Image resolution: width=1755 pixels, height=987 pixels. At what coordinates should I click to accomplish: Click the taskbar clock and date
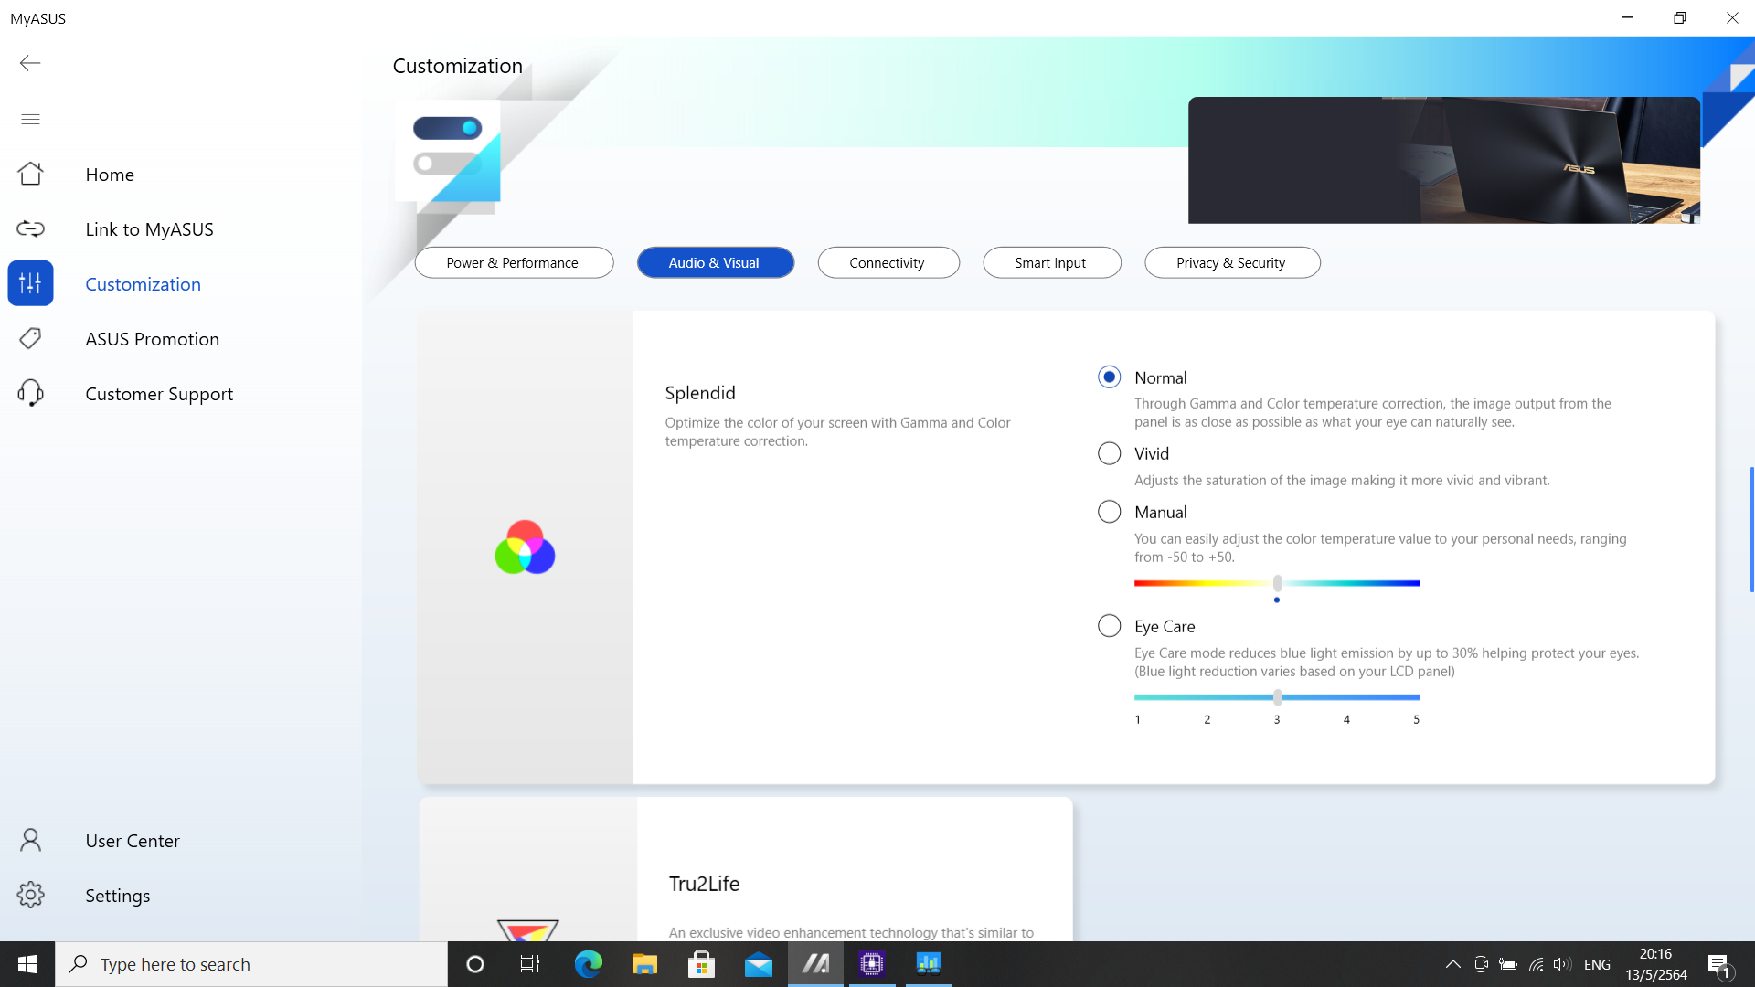click(x=1655, y=964)
